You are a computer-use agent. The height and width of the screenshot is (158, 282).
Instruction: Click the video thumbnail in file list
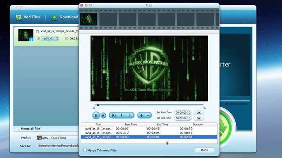tap(26, 35)
